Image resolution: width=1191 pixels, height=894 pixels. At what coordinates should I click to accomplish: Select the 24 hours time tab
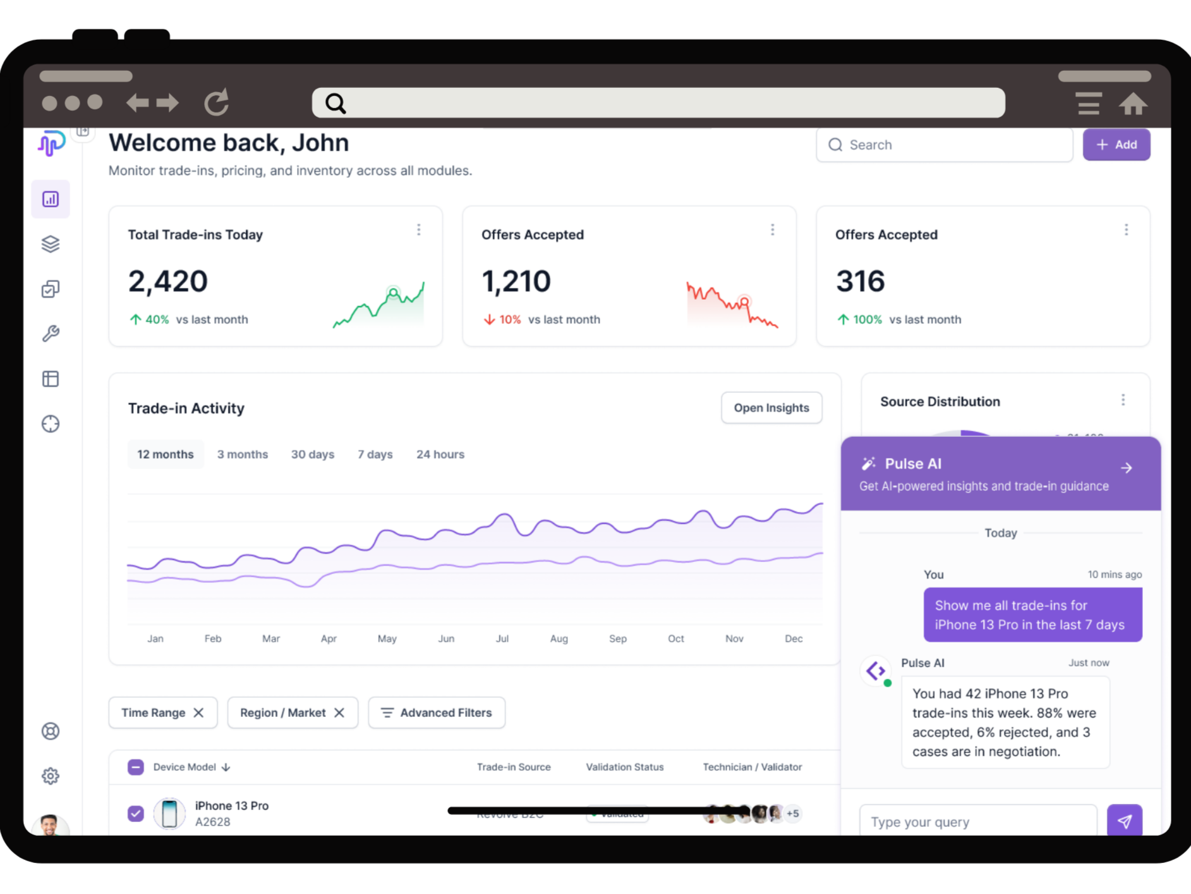[x=440, y=455]
